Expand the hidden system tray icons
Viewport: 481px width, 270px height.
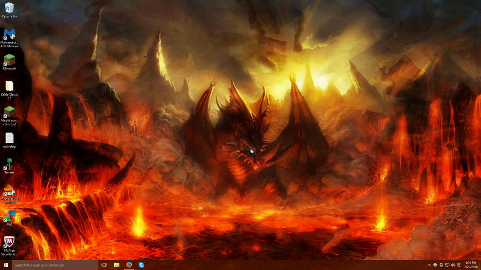429,265
